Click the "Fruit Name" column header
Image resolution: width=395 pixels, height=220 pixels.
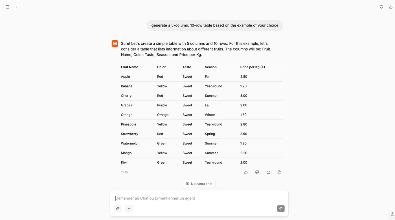click(x=130, y=67)
